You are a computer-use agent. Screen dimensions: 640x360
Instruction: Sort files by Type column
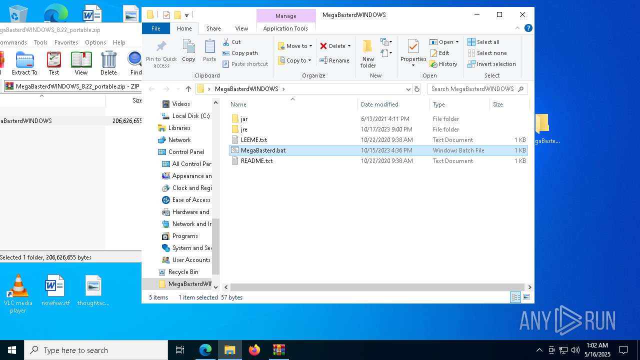pos(459,104)
